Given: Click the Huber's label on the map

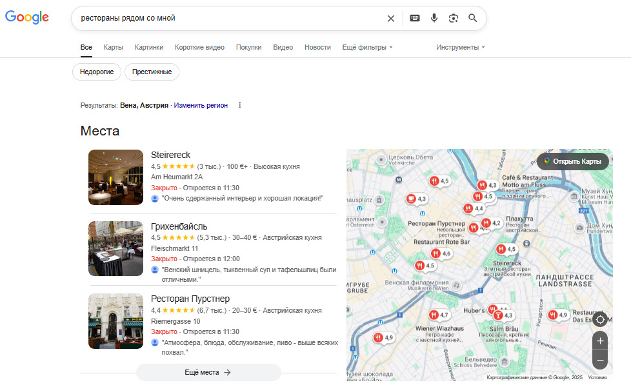Looking at the screenshot, I should (x=474, y=311).
